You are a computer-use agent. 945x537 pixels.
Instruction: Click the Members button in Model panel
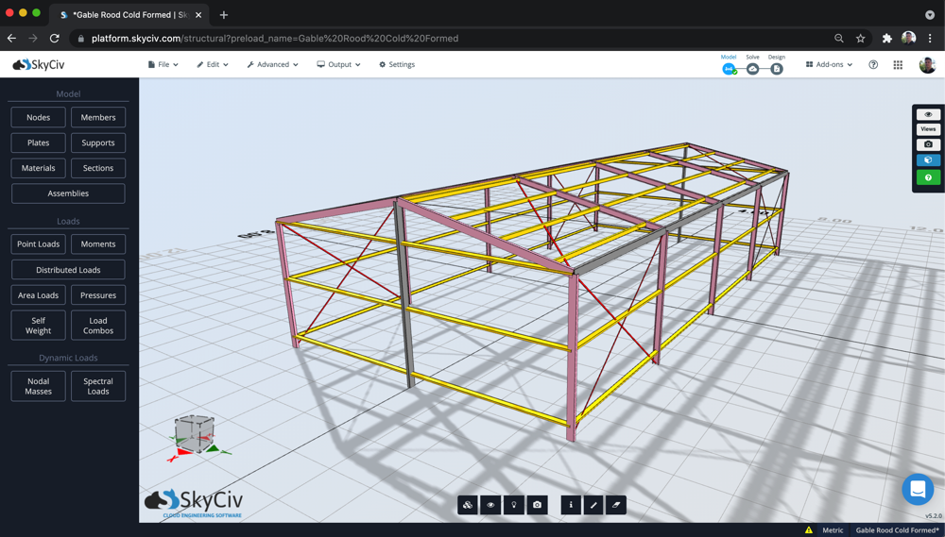(x=98, y=117)
